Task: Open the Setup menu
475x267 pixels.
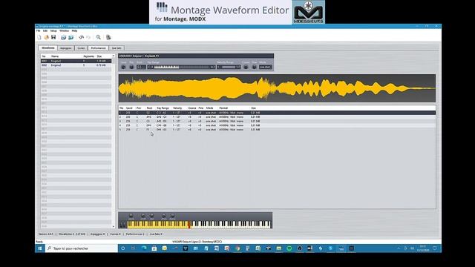Action: [x=53, y=31]
